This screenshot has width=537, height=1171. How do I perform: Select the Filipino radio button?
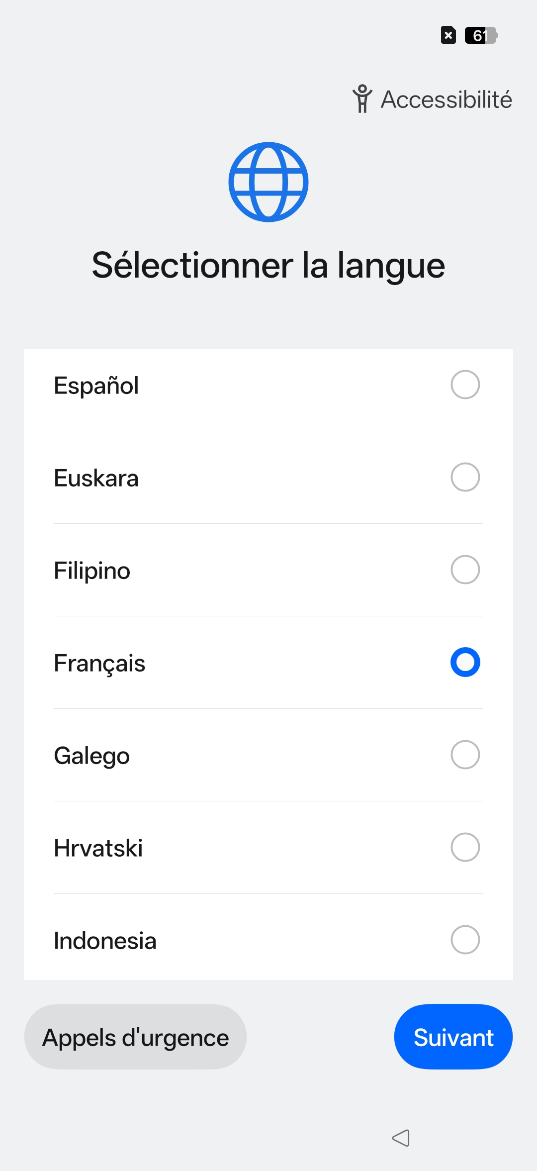(465, 570)
